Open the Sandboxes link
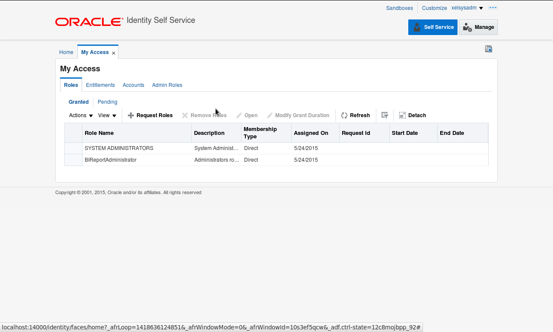Screen dimensions: 553x332 (x=399, y=8)
